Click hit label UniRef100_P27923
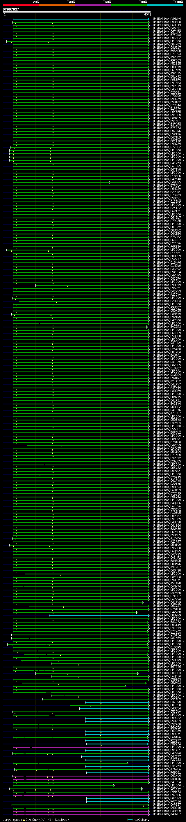The height and width of the screenshot is (822, 186). click(167, 760)
